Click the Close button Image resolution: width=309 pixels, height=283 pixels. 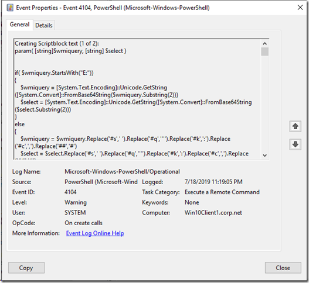pyautogui.click(x=283, y=268)
